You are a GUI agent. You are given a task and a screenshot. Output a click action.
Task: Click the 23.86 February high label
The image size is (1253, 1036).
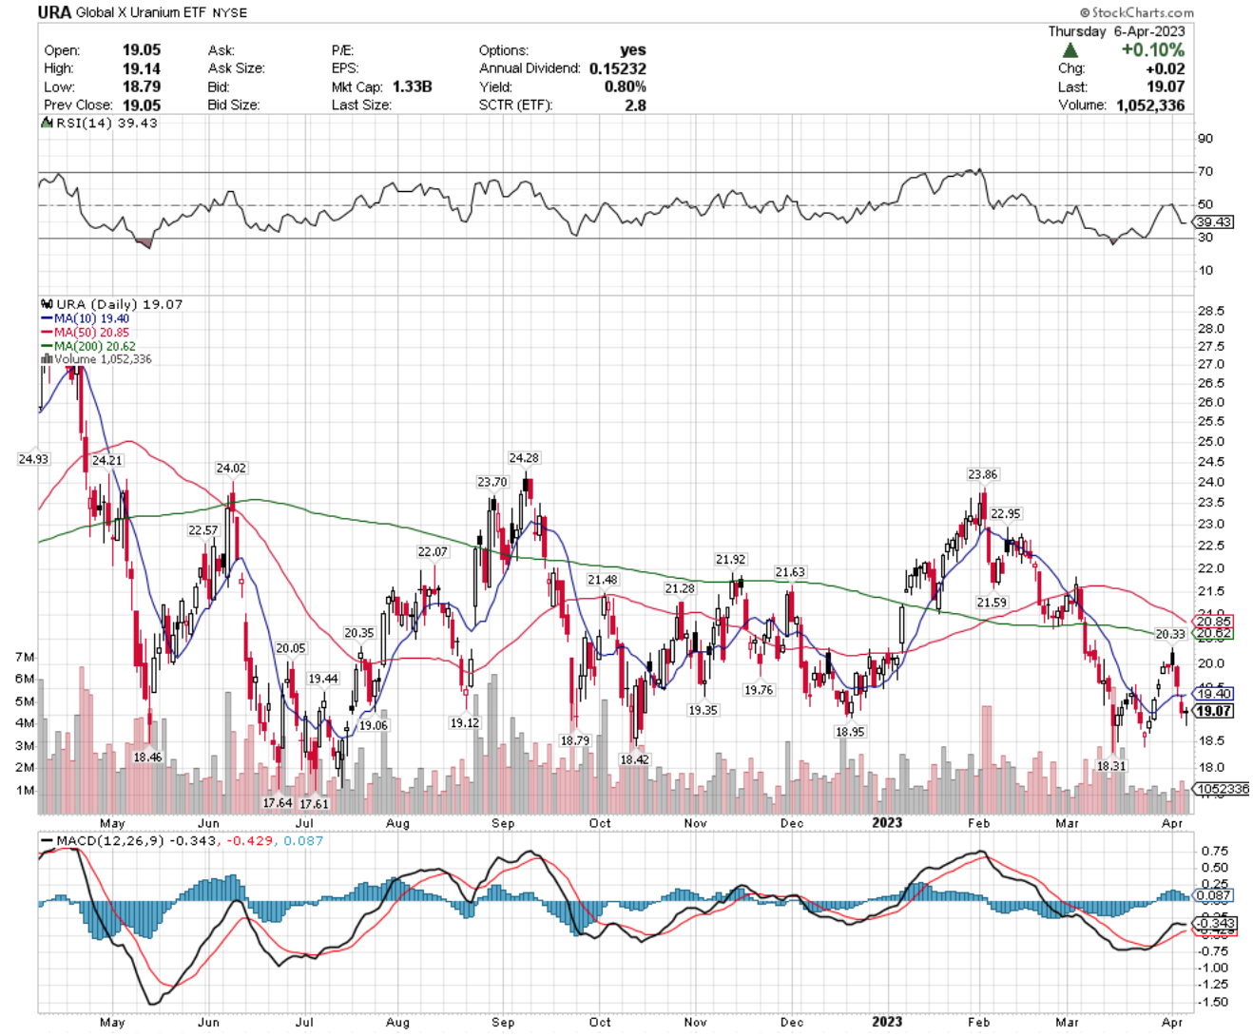[x=983, y=474]
